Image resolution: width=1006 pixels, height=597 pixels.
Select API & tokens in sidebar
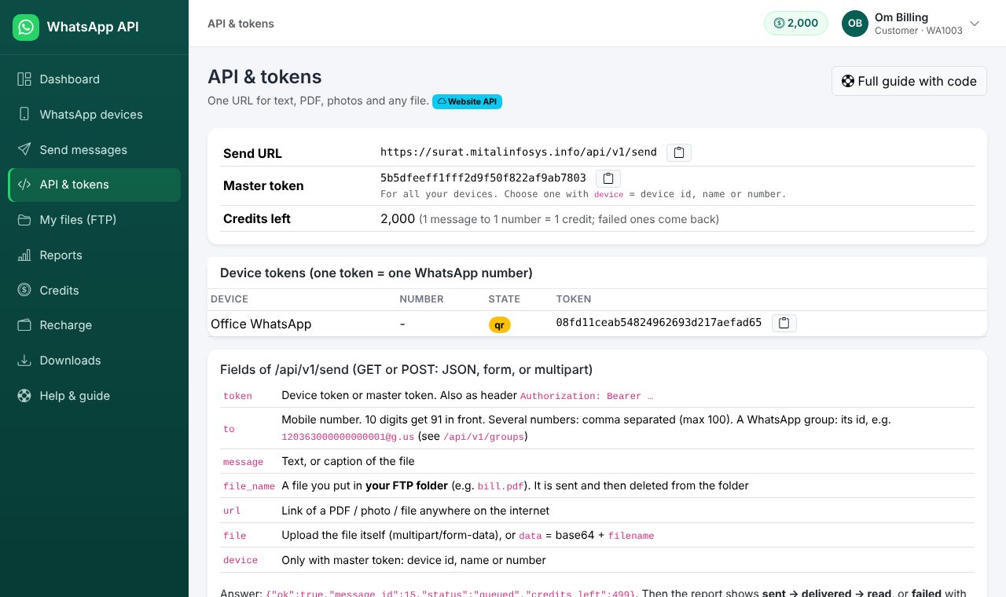click(94, 185)
